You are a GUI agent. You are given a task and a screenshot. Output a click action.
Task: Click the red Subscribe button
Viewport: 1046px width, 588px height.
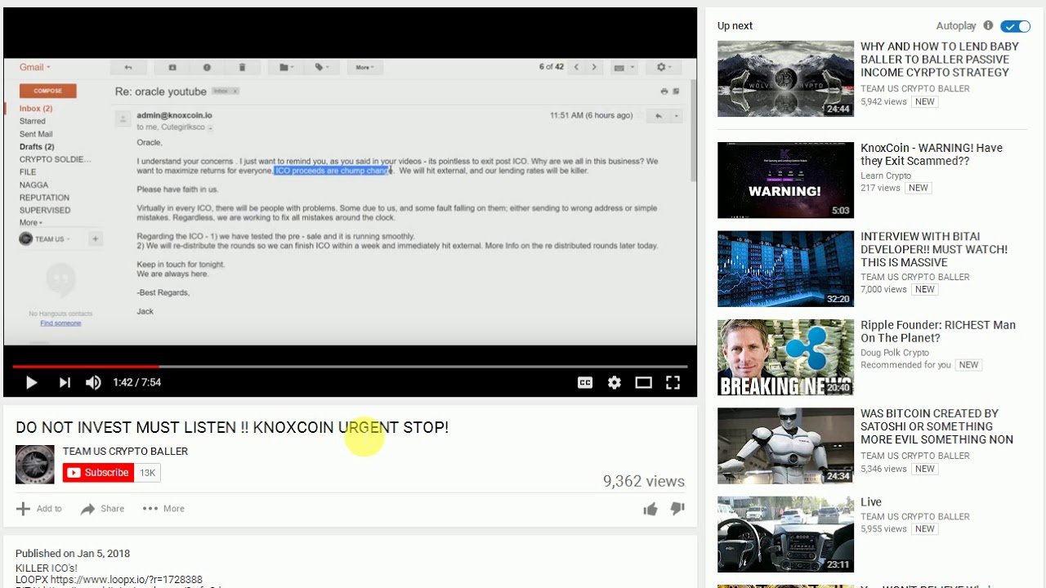pyautogui.click(x=98, y=472)
